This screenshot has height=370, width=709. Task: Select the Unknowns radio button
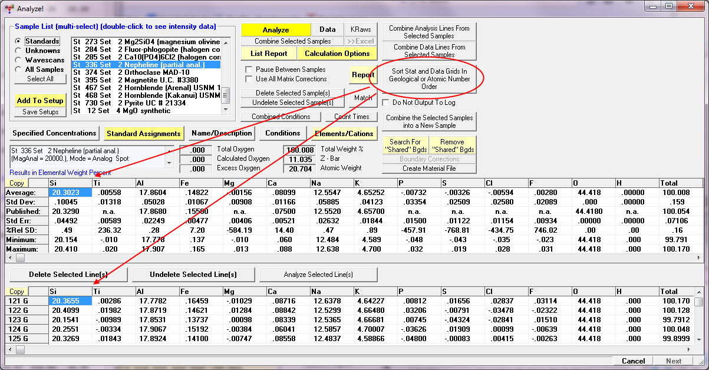(19, 51)
